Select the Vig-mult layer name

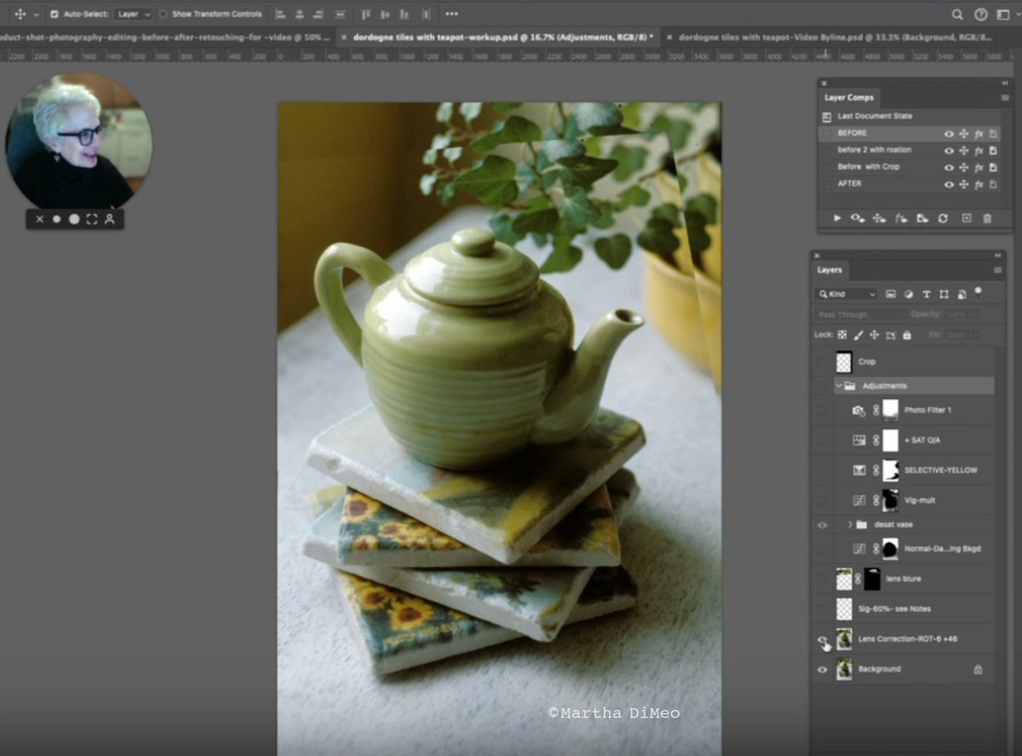[920, 501]
